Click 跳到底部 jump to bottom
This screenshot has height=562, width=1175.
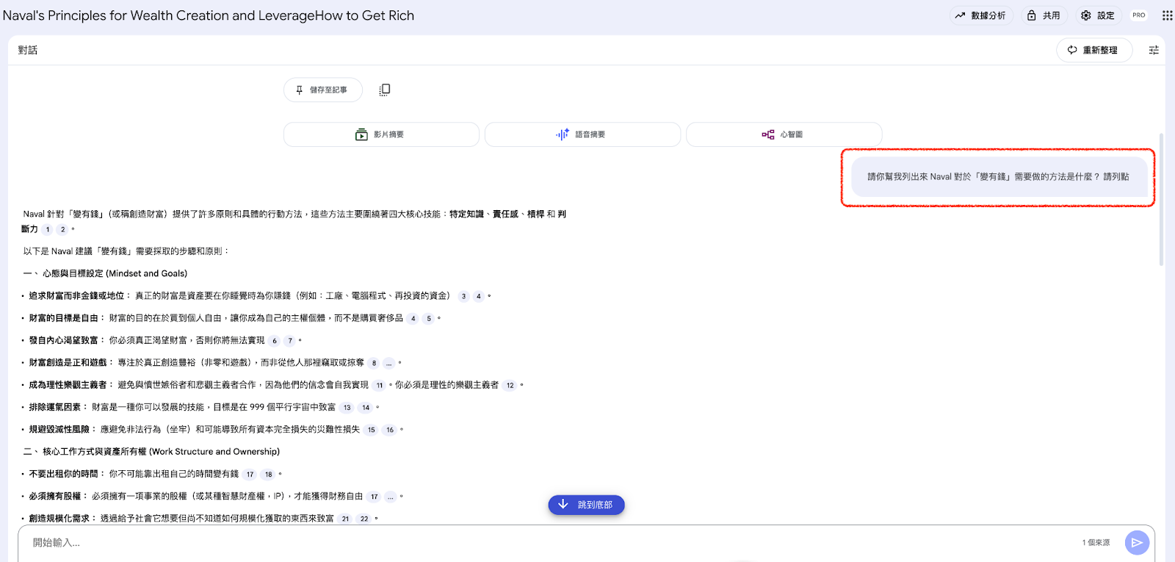[586, 505]
